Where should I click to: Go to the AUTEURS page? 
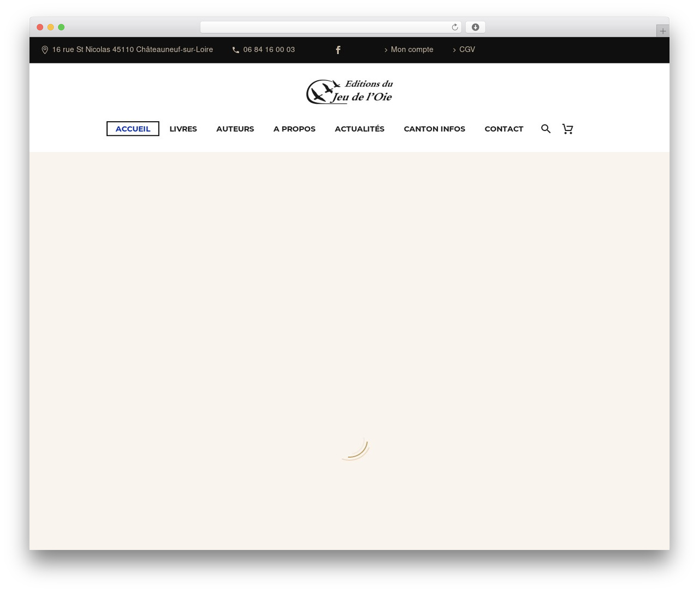point(235,129)
